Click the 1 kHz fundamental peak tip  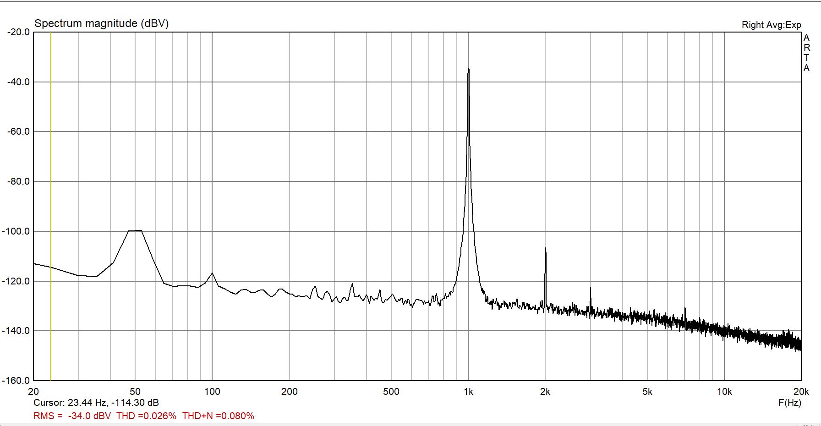point(468,69)
